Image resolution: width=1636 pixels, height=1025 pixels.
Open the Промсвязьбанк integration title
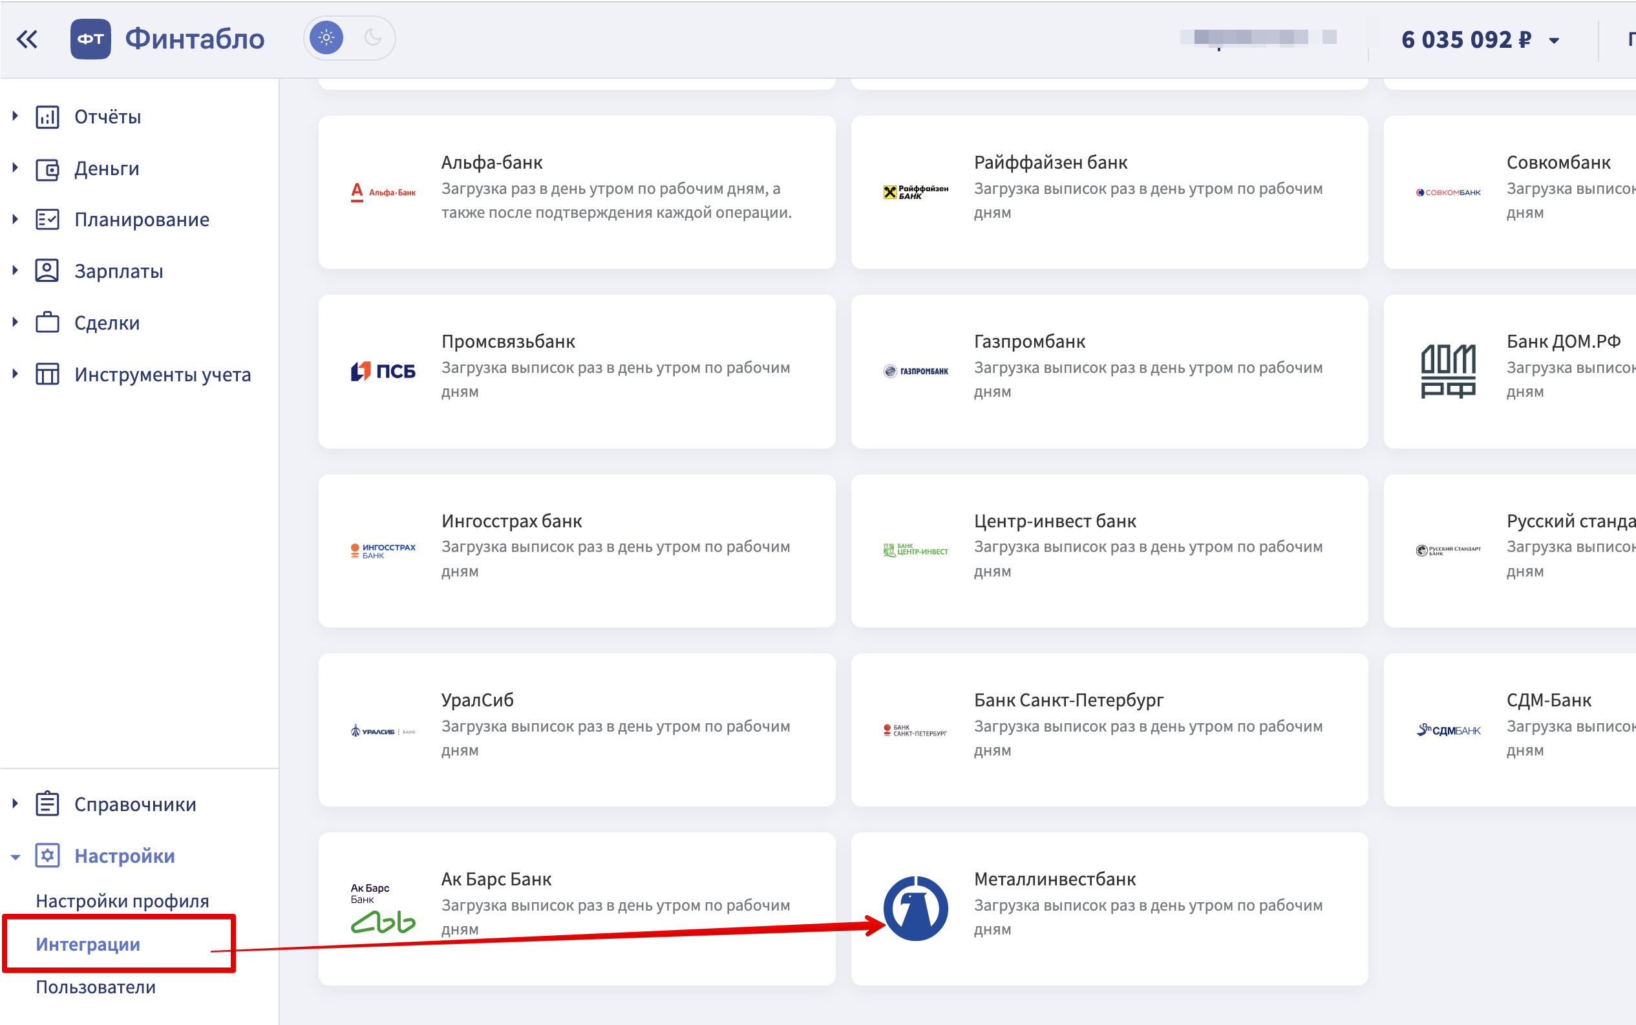click(509, 342)
